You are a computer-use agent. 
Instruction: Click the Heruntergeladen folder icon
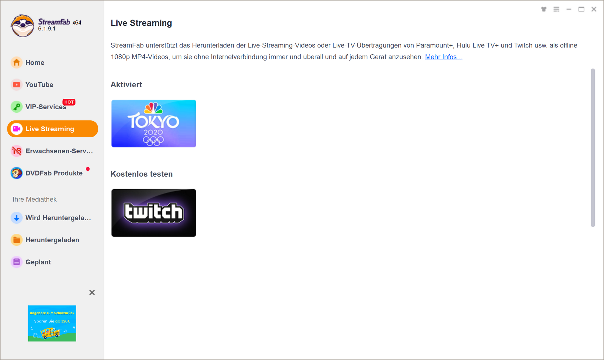pos(16,240)
